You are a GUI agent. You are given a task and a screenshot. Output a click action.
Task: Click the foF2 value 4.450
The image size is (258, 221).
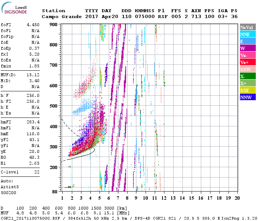pyautogui.click(x=33, y=25)
